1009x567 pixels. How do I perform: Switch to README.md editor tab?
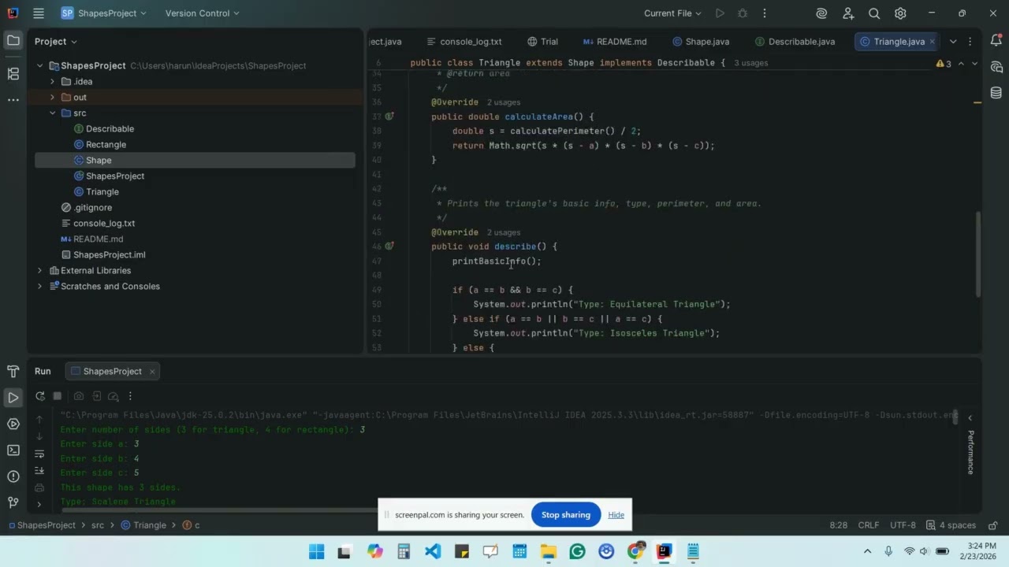[x=615, y=41]
